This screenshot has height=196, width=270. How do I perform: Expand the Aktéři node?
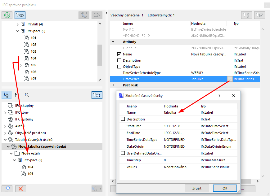(5, 126)
